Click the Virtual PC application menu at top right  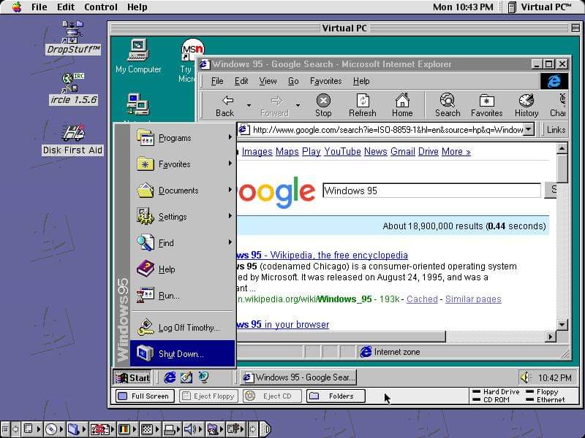[540, 7]
